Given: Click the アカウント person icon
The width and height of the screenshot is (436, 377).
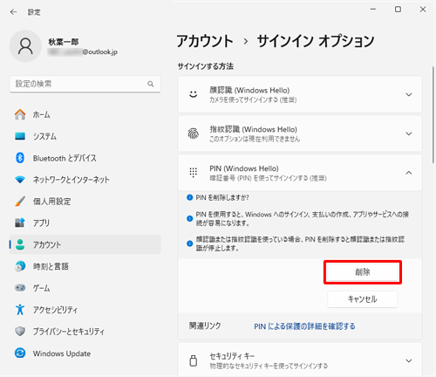Looking at the screenshot, I should 20,244.
